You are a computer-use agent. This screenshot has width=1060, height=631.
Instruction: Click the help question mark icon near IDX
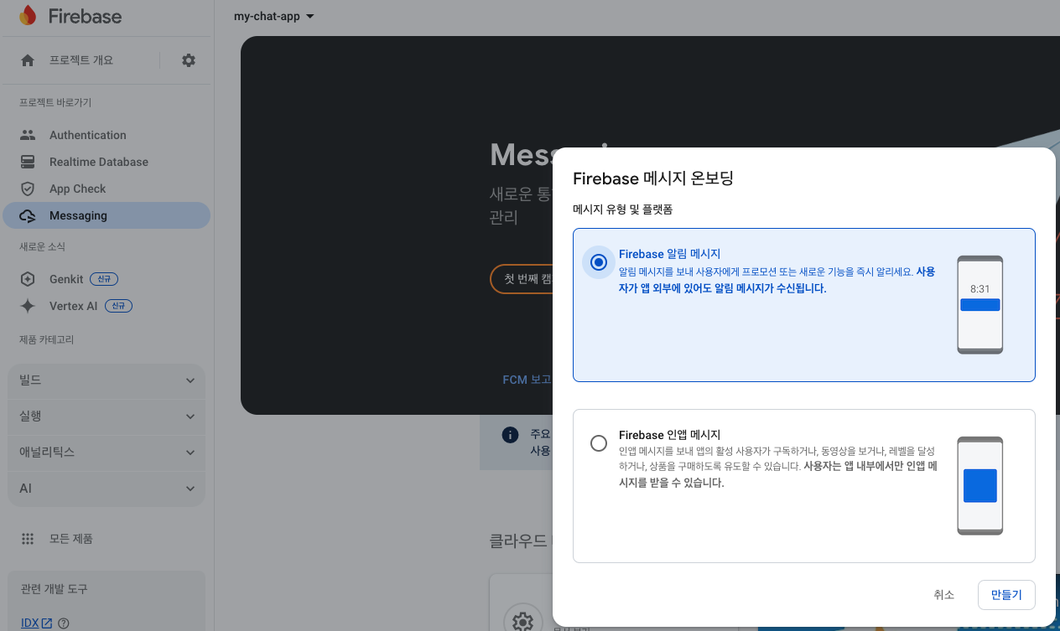point(63,623)
